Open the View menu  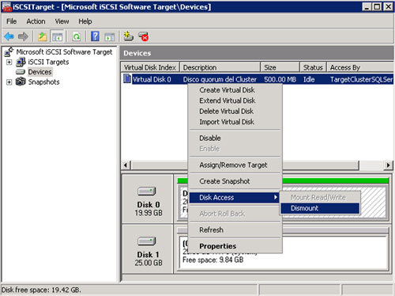pyautogui.click(x=62, y=21)
